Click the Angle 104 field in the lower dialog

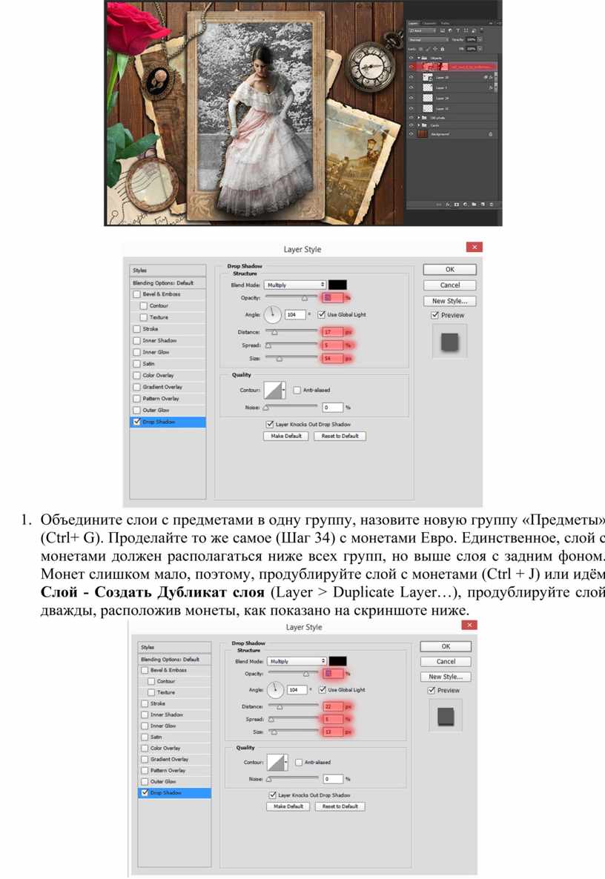297,689
